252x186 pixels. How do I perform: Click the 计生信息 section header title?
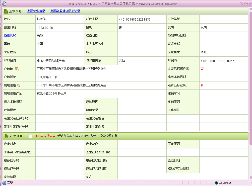point(16,136)
